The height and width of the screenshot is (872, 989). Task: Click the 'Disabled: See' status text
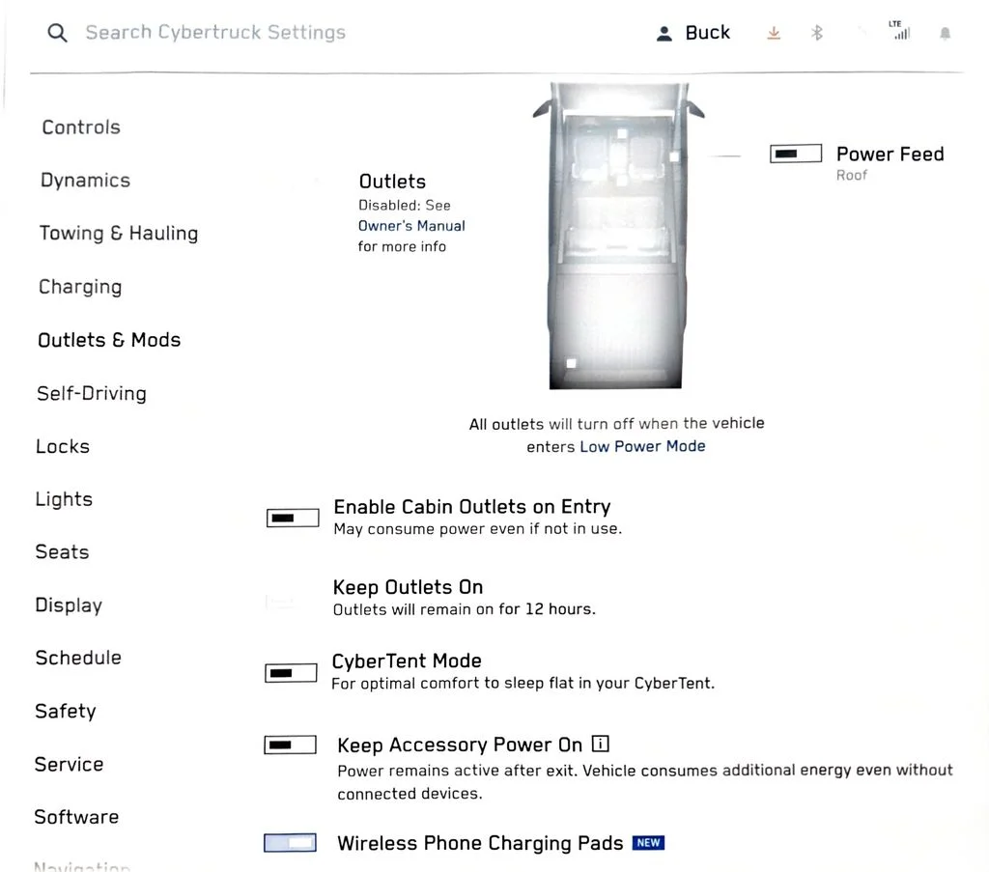(405, 205)
